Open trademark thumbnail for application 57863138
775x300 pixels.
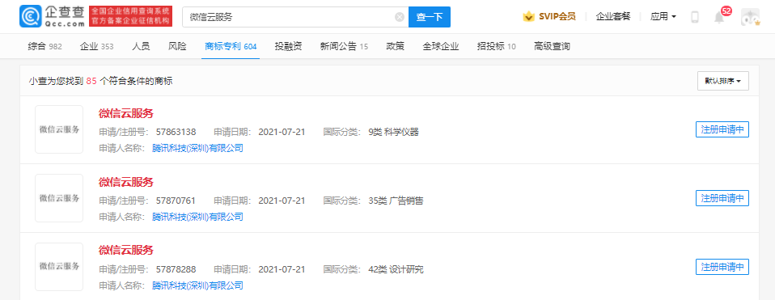pos(59,129)
